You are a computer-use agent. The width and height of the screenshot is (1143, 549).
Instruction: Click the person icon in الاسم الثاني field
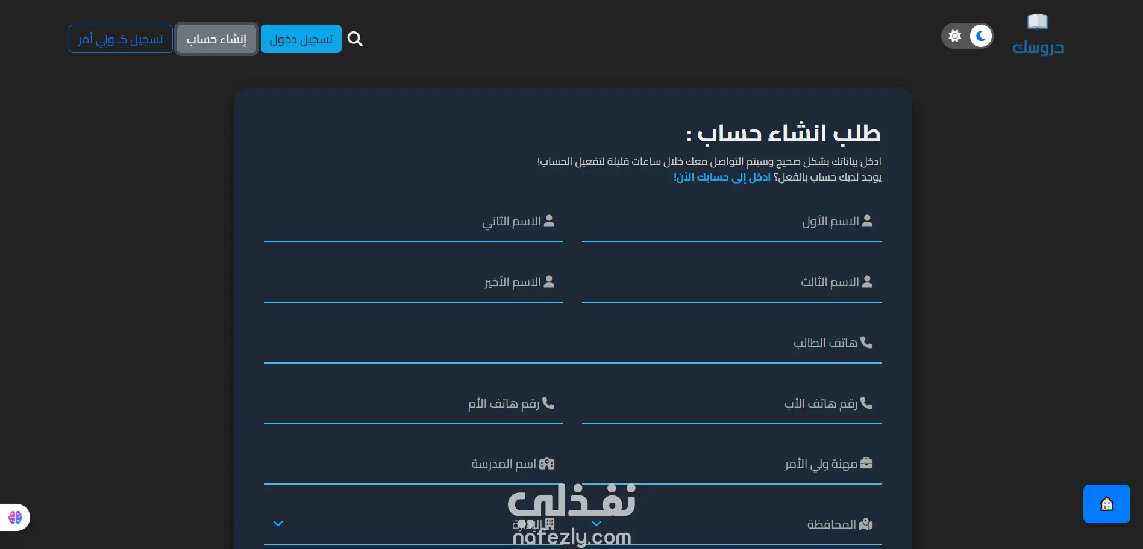(x=549, y=221)
